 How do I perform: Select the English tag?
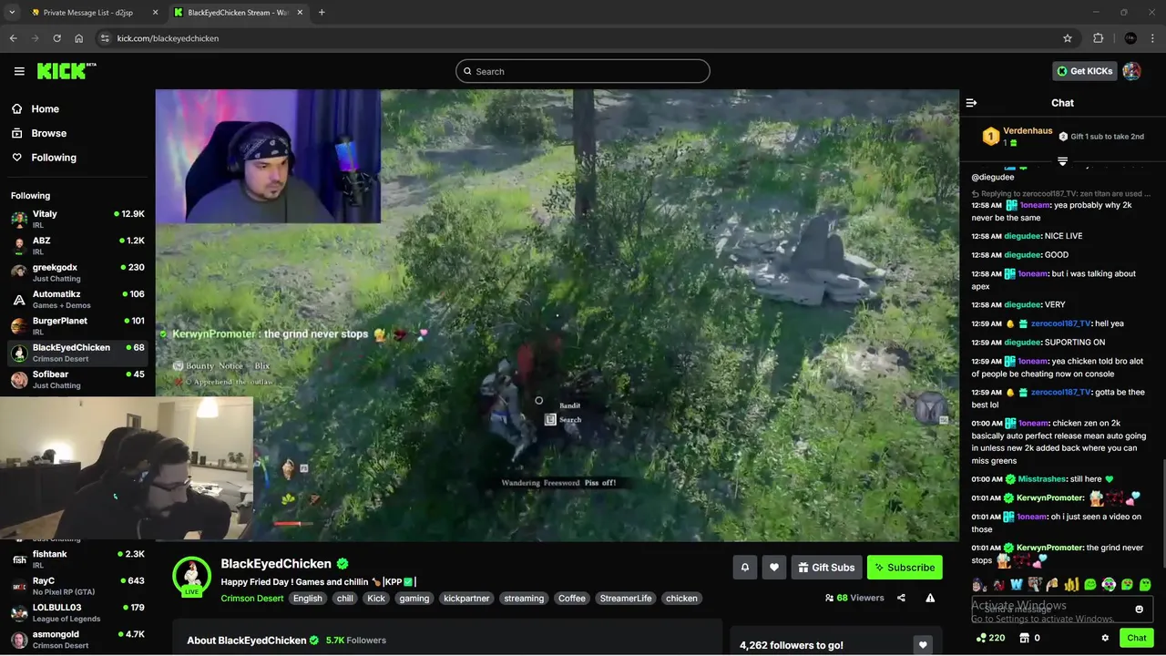308,599
